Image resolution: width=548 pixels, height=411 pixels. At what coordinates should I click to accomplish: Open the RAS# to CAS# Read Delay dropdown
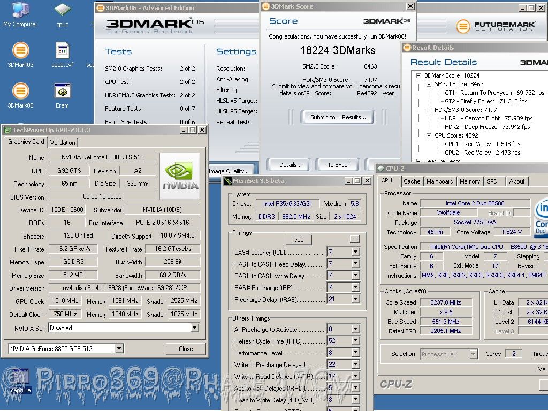355,264
